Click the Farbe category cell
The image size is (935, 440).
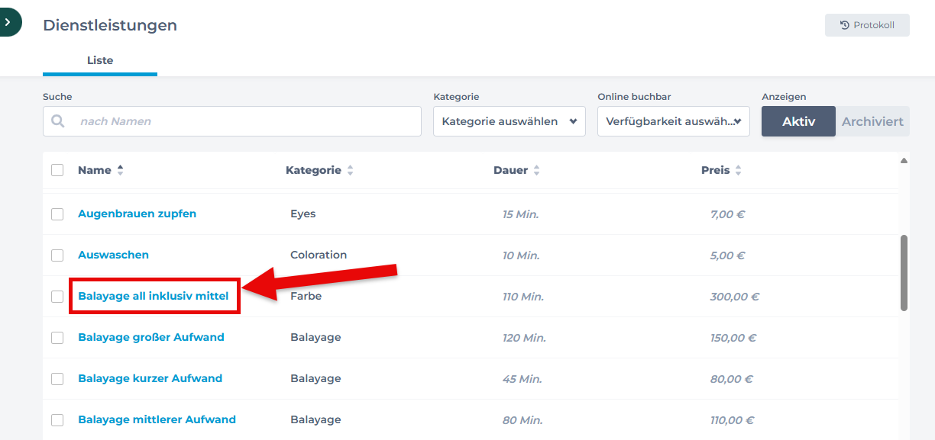coord(306,296)
